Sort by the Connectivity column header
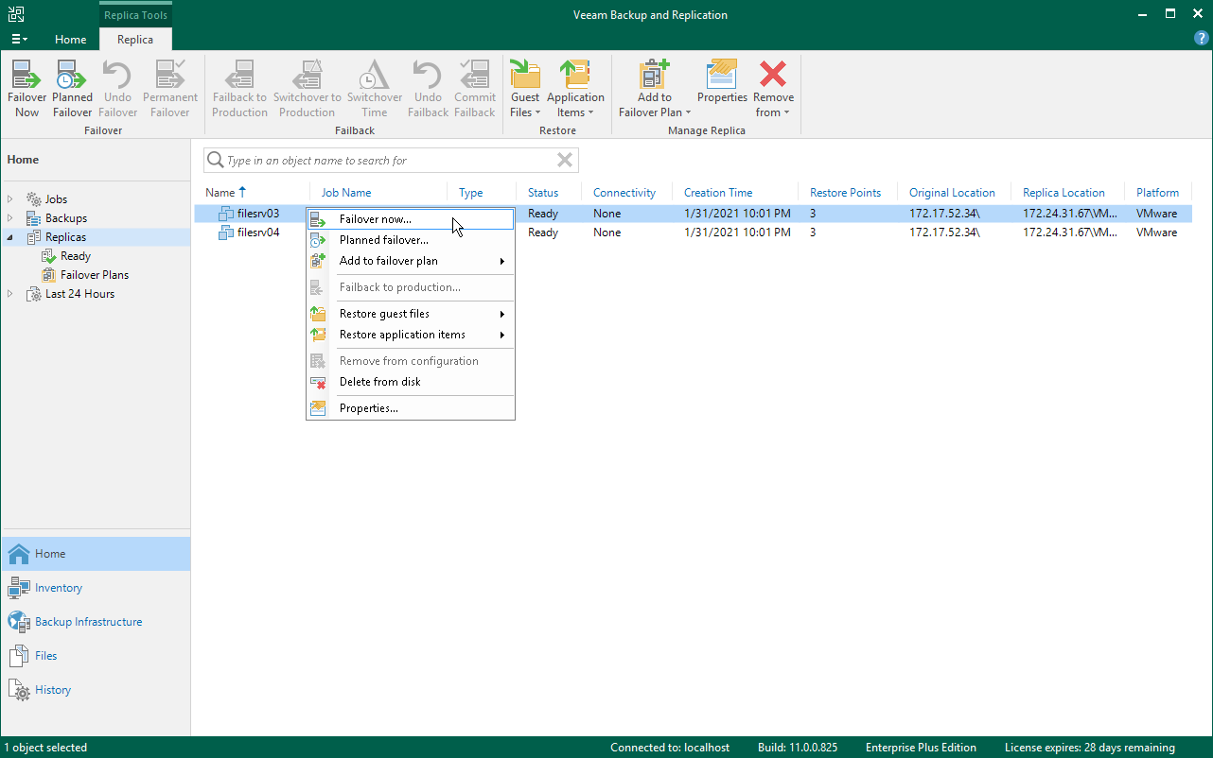The image size is (1213, 758). 626,193
